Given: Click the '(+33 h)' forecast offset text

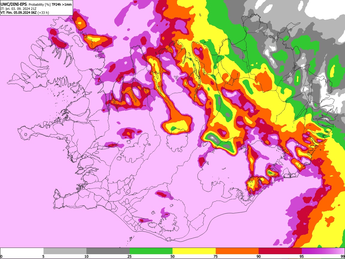Looking at the screenshot, I should tap(43, 13).
